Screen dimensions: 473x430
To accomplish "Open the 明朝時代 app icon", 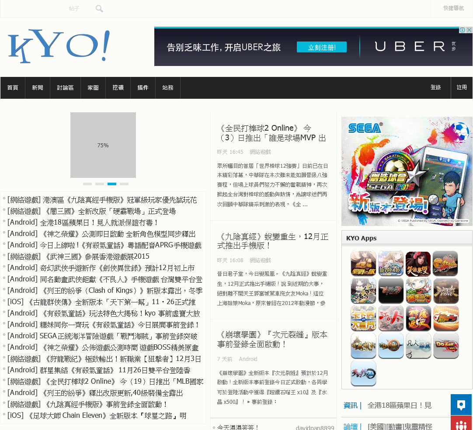I will tap(363, 346).
